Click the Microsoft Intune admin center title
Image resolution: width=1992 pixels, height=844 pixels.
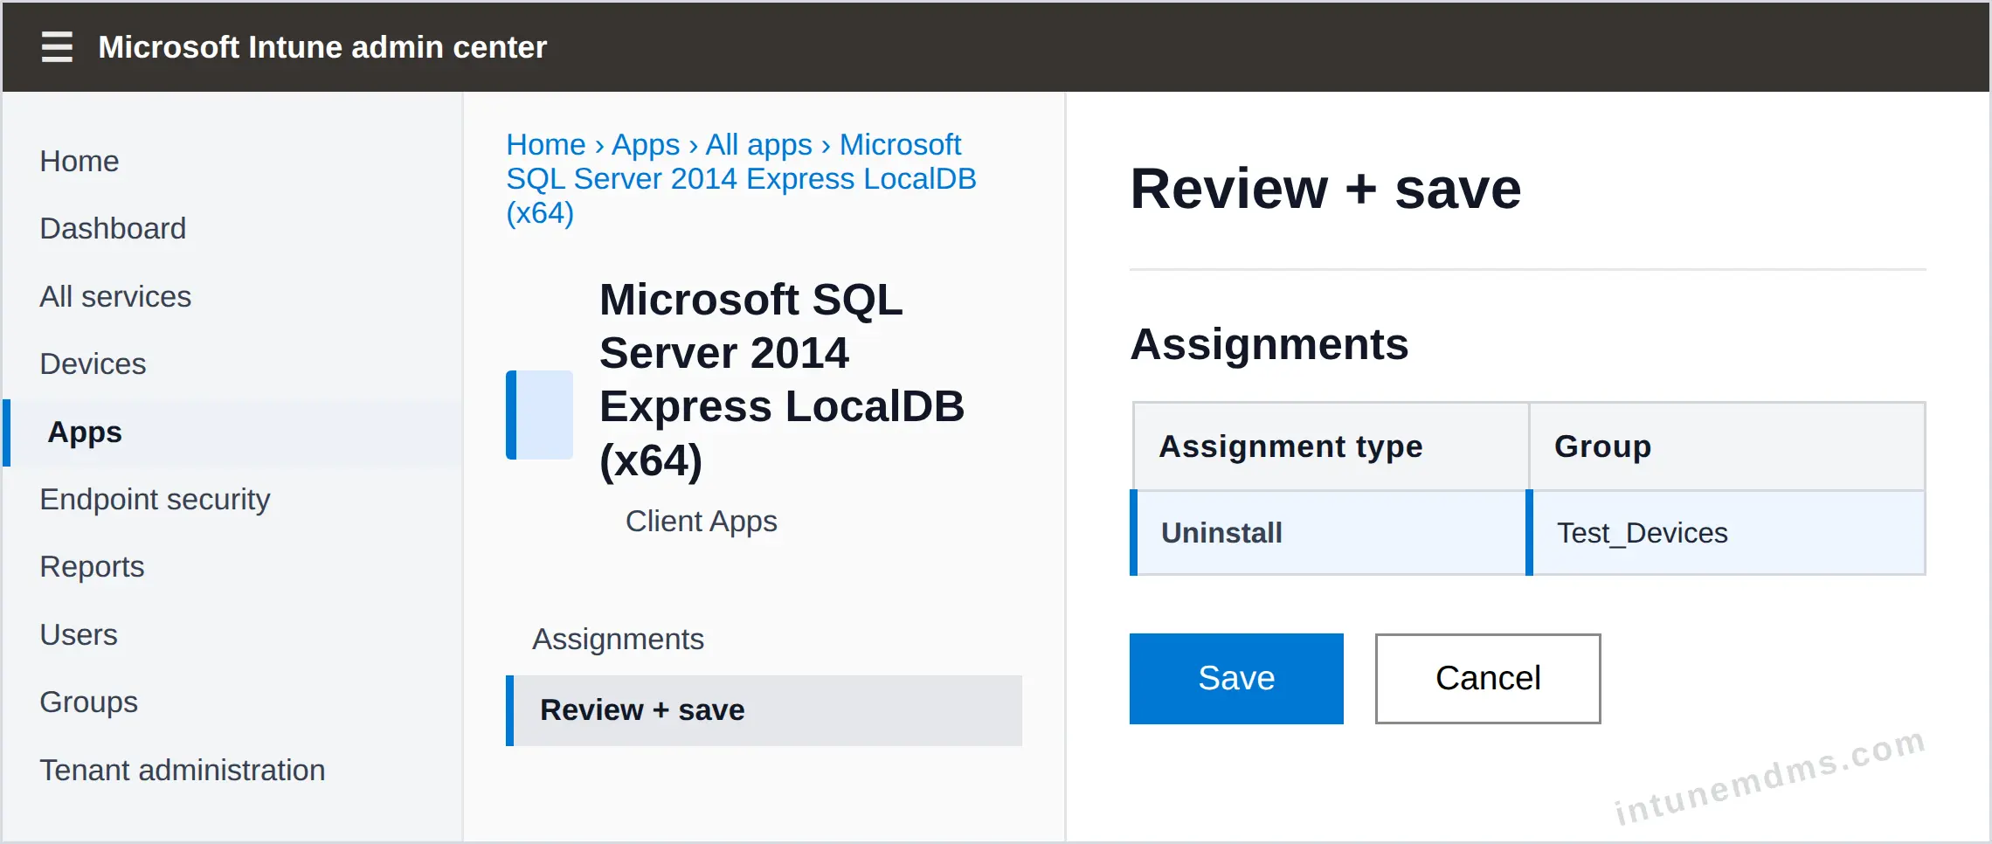click(322, 47)
